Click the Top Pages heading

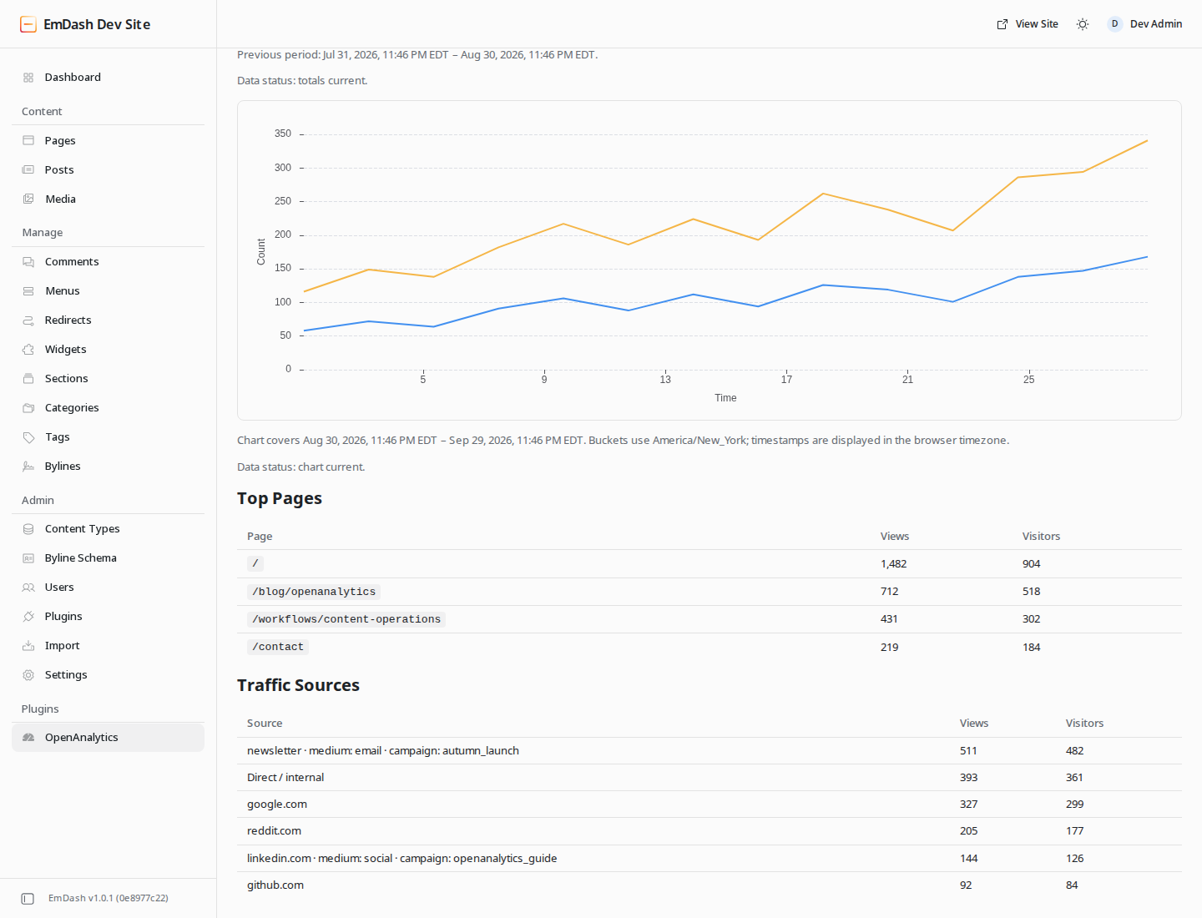[x=280, y=498]
